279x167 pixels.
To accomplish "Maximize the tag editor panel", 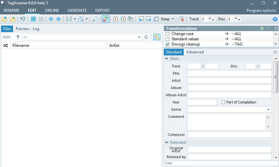I will click(275, 52).
